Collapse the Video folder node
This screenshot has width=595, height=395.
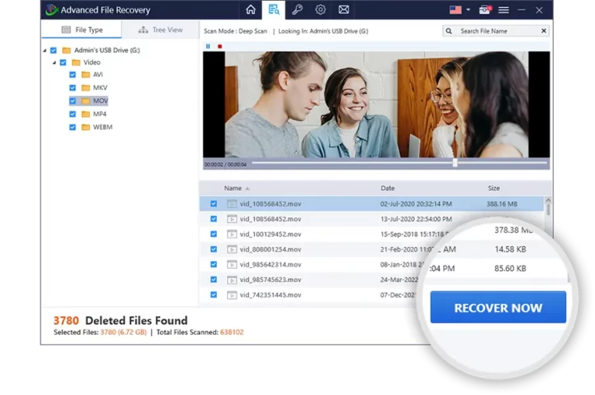pos(54,62)
